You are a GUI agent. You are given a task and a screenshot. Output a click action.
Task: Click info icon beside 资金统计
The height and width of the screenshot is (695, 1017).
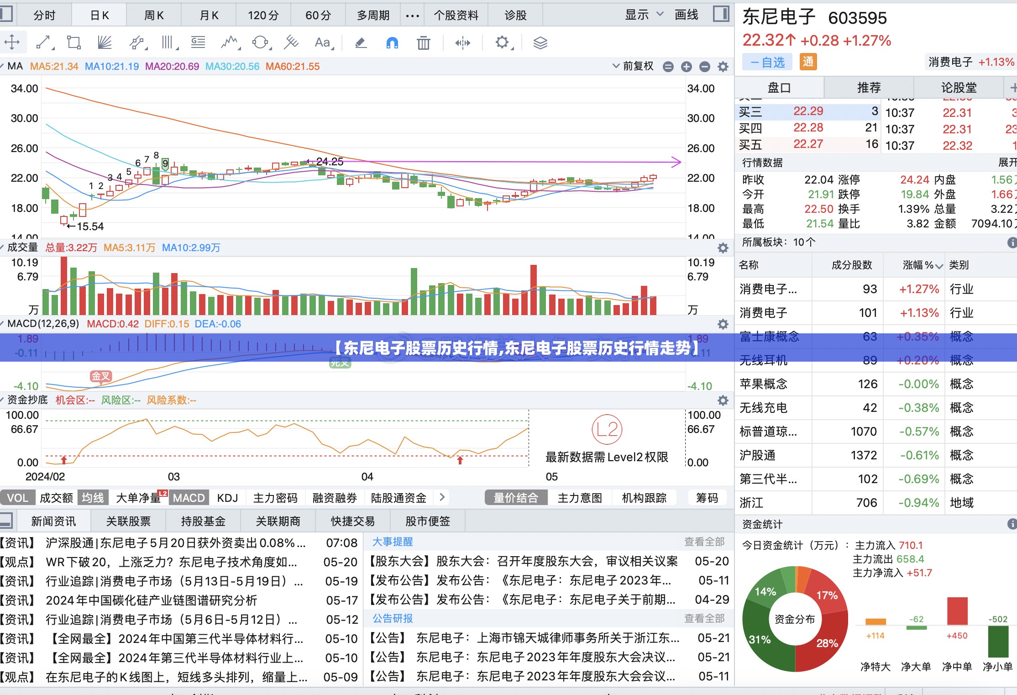pyautogui.click(x=1012, y=524)
